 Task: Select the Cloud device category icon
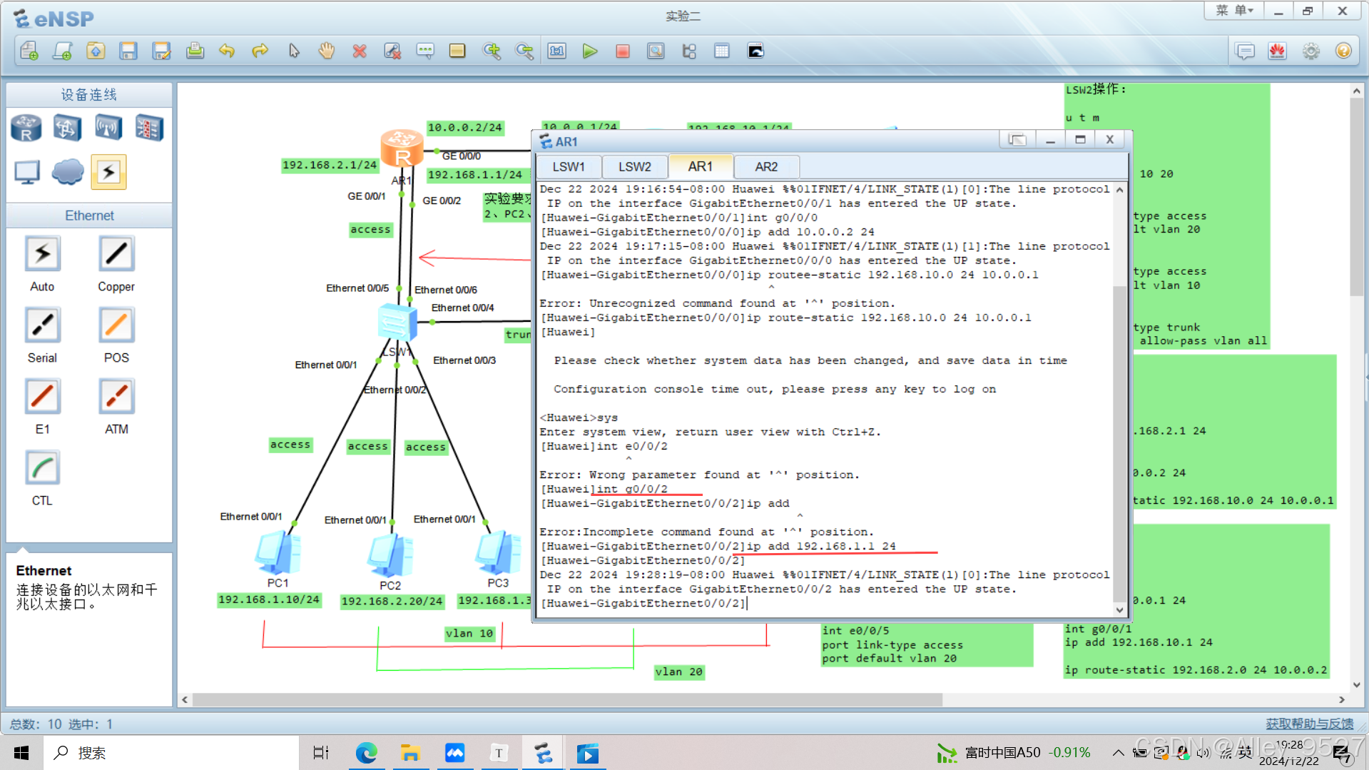(x=67, y=172)
